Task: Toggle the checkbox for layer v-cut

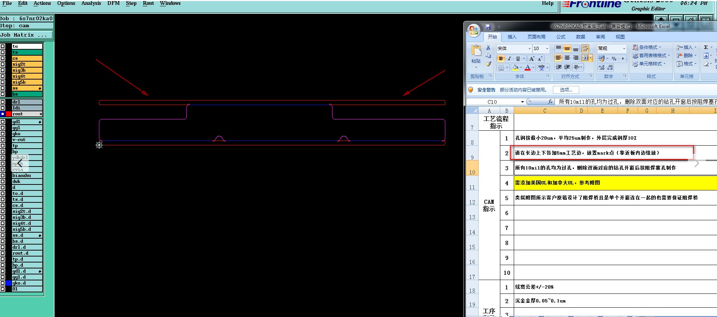Action: 3,140
